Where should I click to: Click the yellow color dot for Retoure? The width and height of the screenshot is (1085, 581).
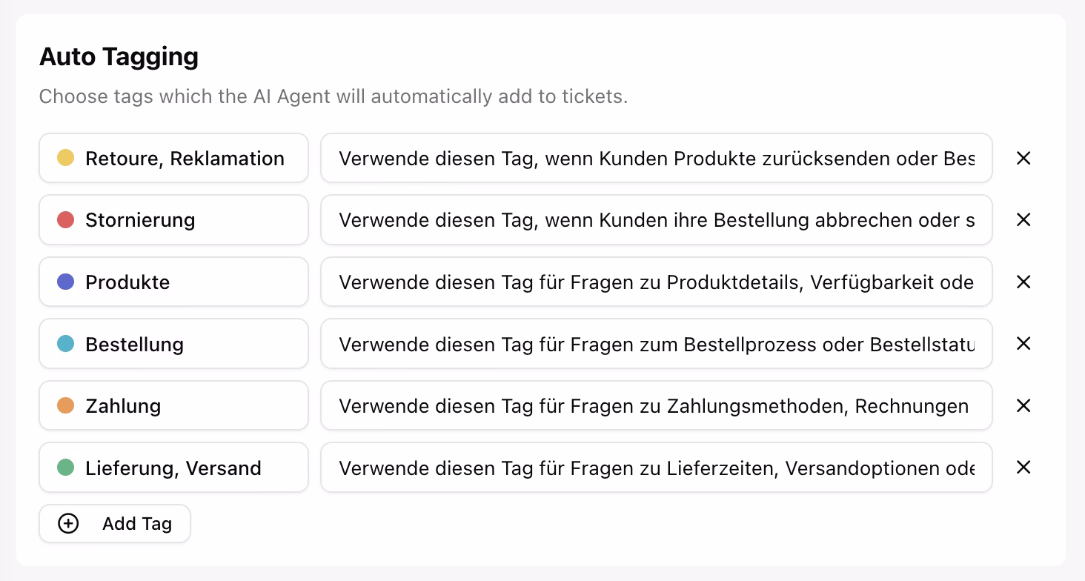pos(65,158)
